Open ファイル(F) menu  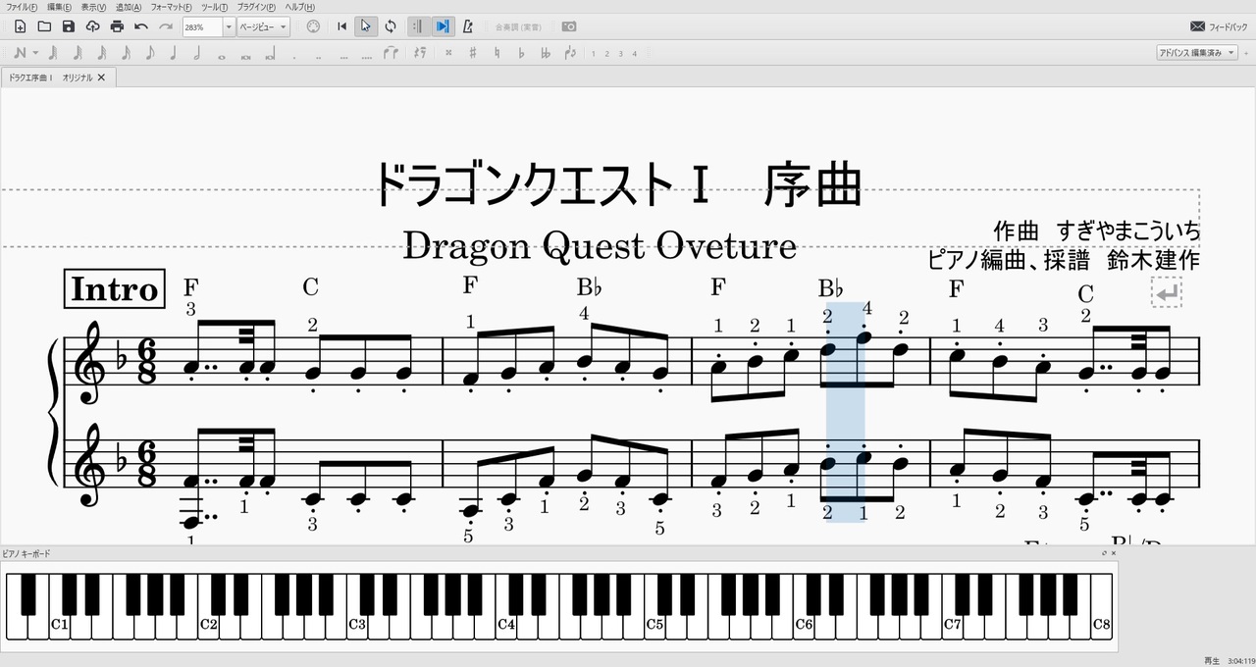click(x=22, y=7)
